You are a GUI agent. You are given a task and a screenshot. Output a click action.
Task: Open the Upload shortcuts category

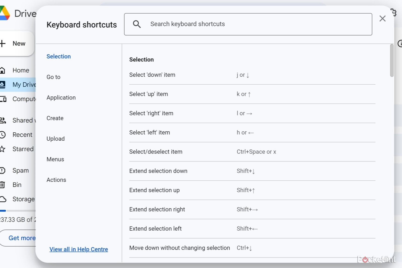(x=56, y=139)
